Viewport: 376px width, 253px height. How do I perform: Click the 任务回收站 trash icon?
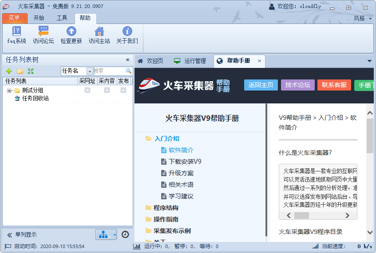[x=17, y=99]
